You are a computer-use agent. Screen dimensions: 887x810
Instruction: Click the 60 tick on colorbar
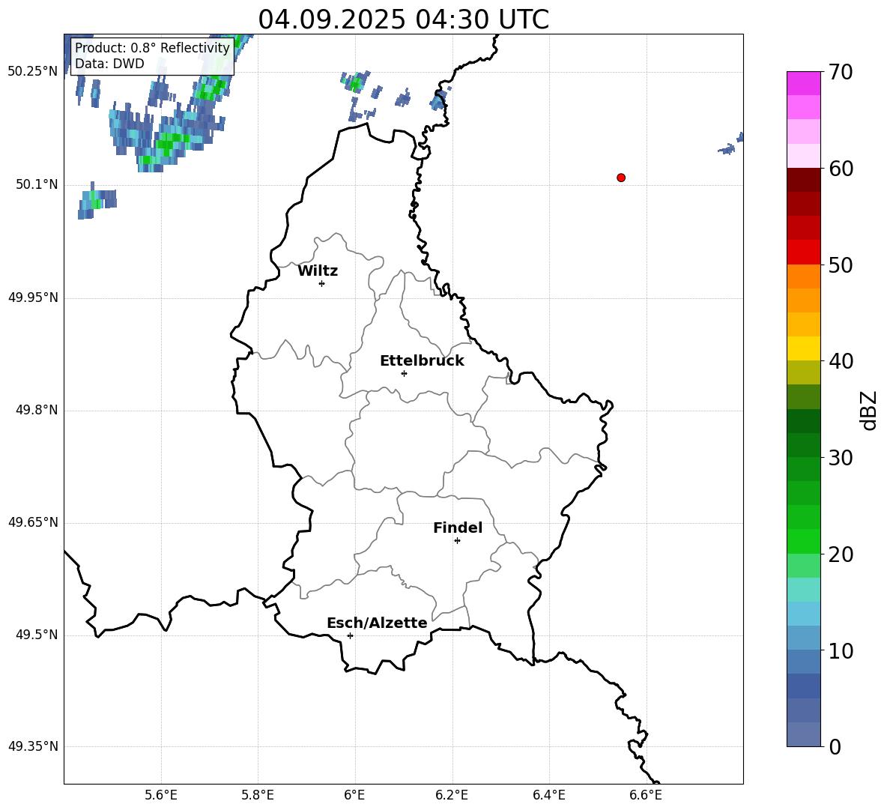point(841,169)
